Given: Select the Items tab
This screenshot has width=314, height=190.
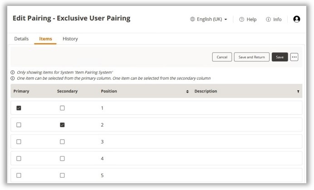Looking at the screenshot, I should (x=45, y=39).
